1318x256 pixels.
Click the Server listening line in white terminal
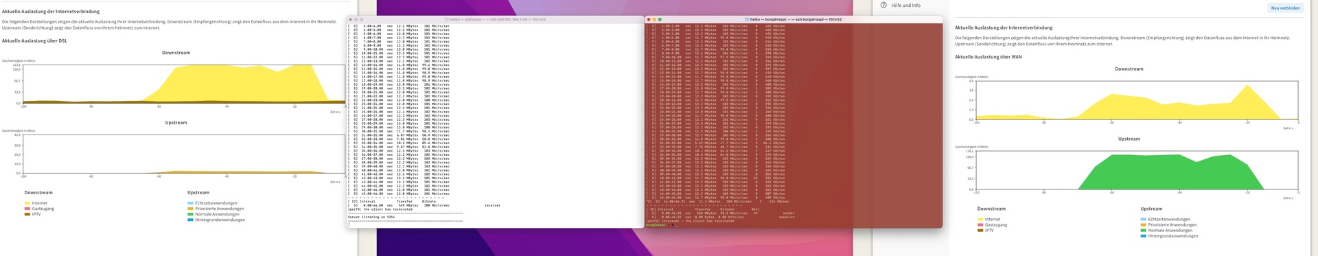click(371, 217)
